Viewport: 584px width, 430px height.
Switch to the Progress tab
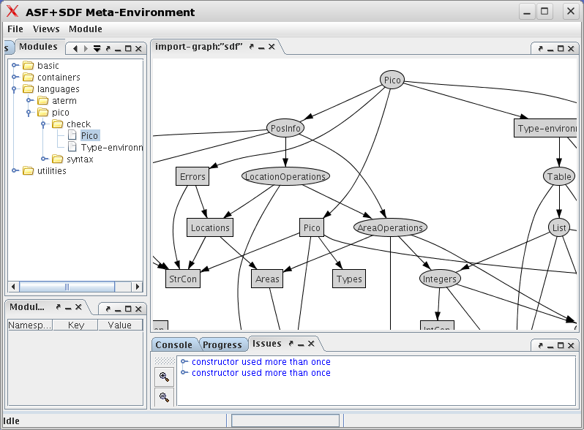pos(222,344)
